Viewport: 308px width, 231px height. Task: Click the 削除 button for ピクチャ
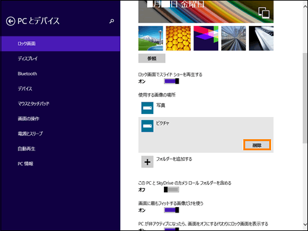(x=257, y=145)
